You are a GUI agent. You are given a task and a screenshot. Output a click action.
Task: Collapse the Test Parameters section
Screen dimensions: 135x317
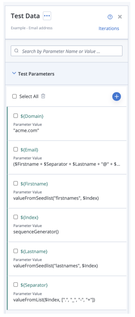pos(14,73)
